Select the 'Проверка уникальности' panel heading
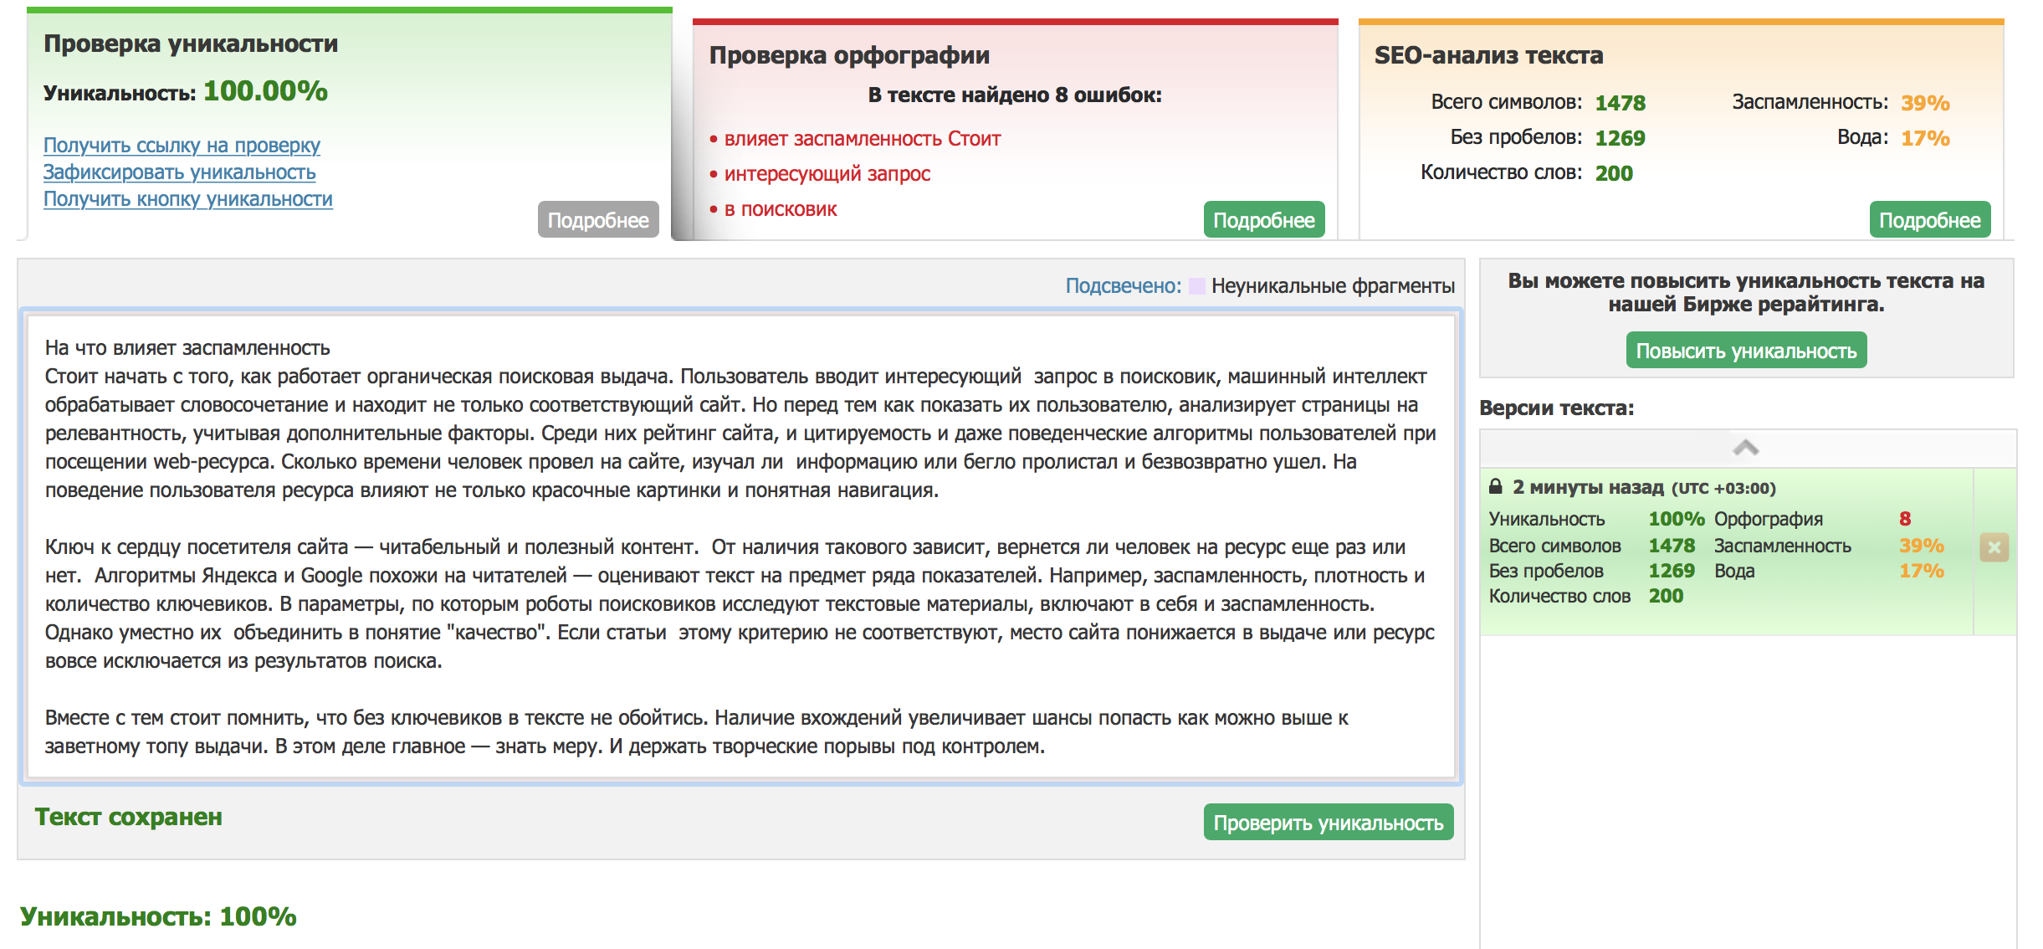 tap(191, 44)
